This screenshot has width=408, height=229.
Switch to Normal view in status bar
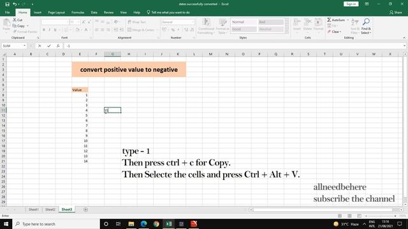pyautogui.click(x=340, y=216)
